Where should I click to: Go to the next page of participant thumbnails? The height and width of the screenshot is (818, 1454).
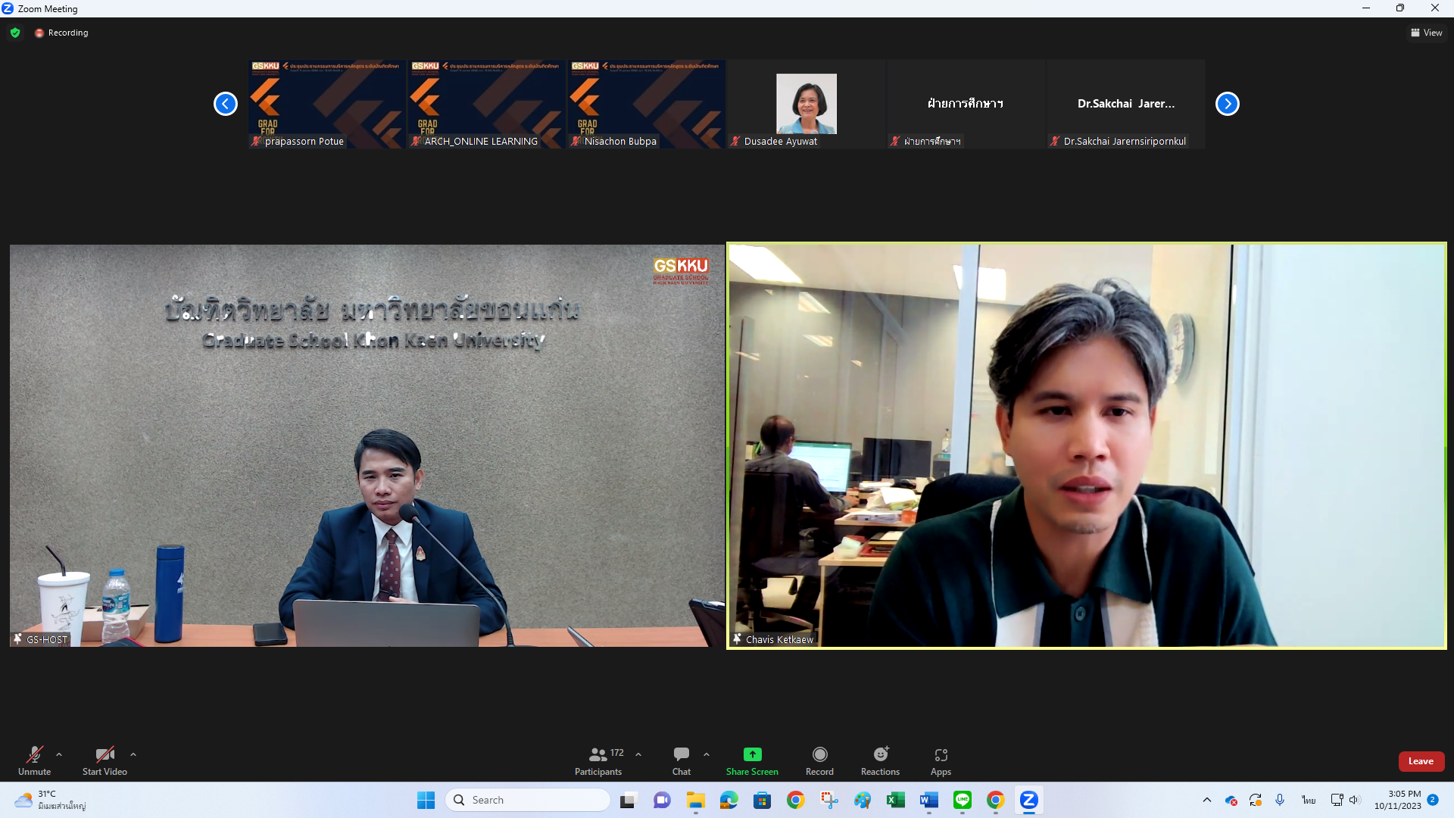pos(1227,104)
